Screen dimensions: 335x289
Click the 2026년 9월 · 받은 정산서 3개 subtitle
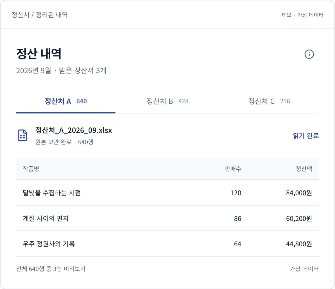pos(61,70)
